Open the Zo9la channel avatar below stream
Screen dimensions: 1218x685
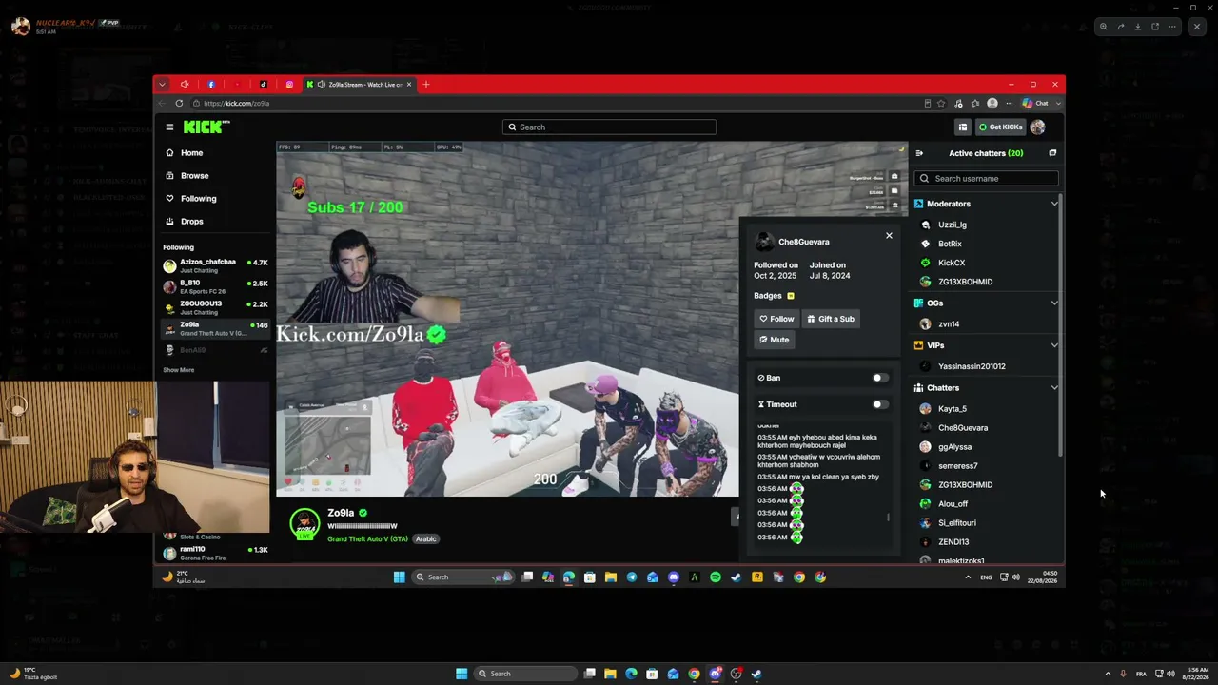pyautogui.click(x=304, y=525)
